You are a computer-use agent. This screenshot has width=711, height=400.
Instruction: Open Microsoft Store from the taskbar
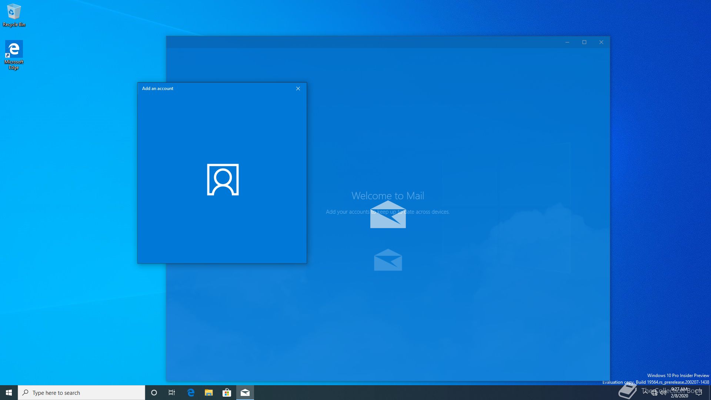point(227,393)
